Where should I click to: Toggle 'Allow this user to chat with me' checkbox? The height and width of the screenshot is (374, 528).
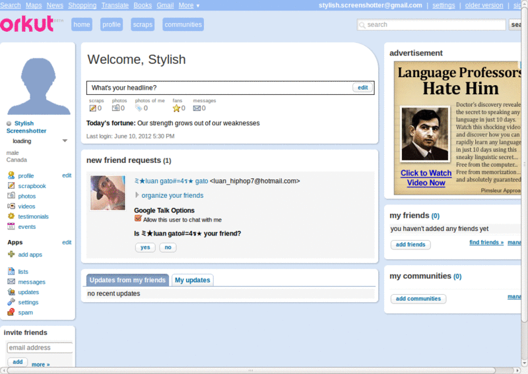click(138, 218)
